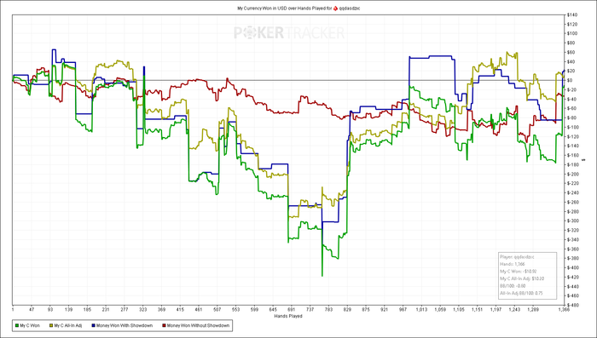Click the $-300 y-axis tick label
The width and height of the screenshot is (597, 338).
(573, 221)
